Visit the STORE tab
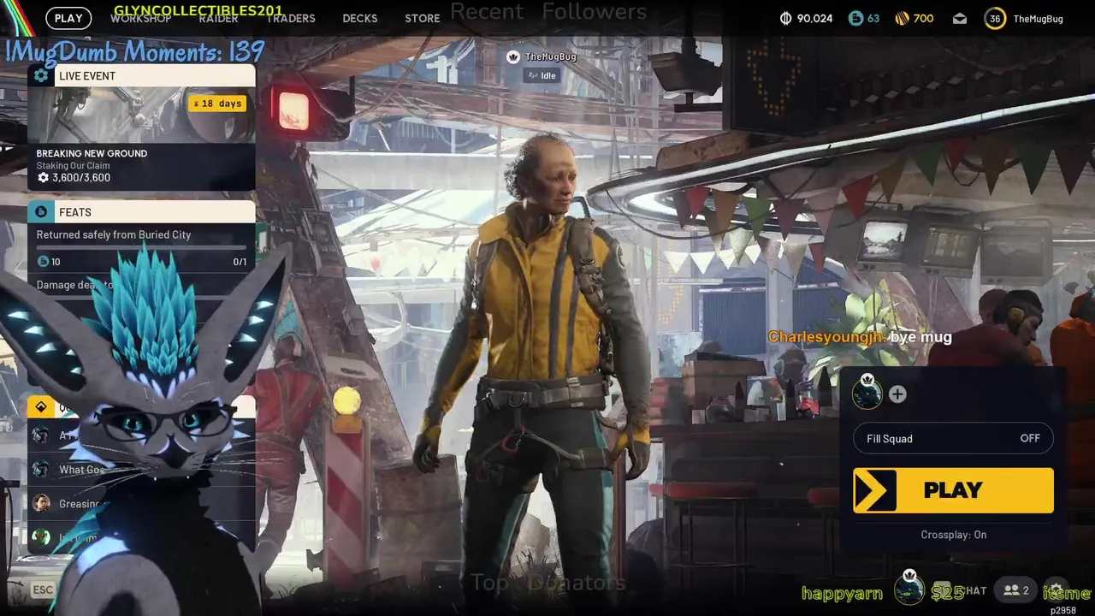The image size is (1095, 616). [x=423, y=18]
